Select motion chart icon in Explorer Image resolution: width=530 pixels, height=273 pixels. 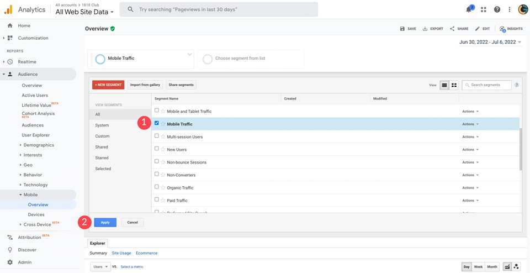[x=516, y=266]
